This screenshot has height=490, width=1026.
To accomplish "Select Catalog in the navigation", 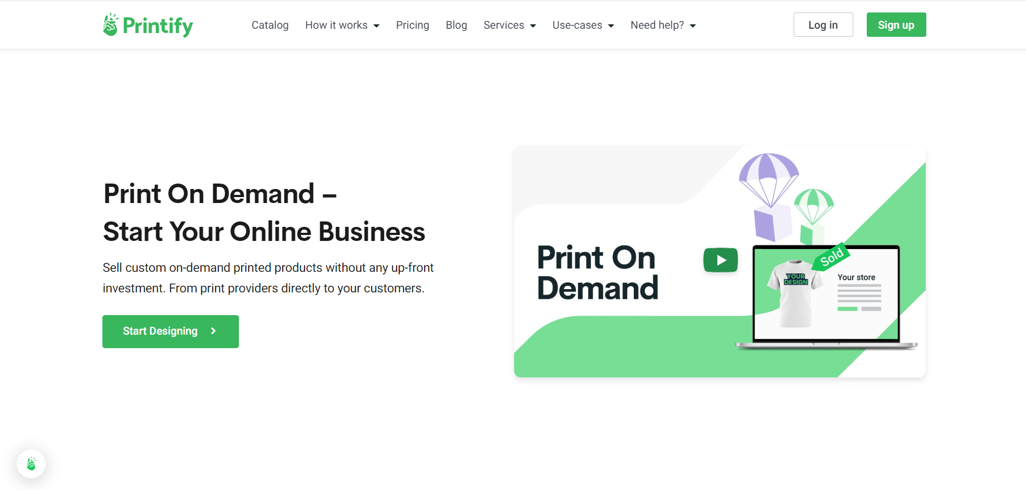I will tap(270, 25).
